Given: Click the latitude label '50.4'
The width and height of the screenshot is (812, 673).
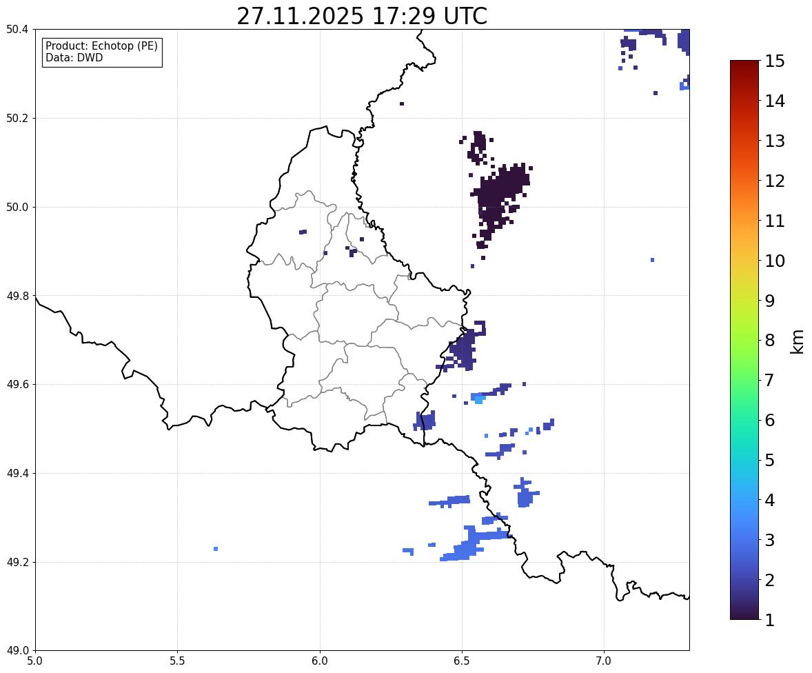Looking at the screenshot, I should click(x=17, y=30).
